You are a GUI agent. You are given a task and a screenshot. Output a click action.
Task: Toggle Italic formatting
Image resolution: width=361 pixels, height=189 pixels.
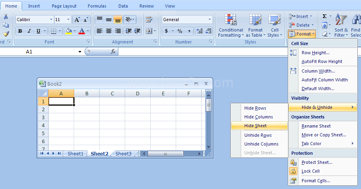29,31
